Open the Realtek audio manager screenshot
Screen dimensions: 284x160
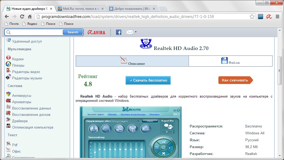coord(130,132)
